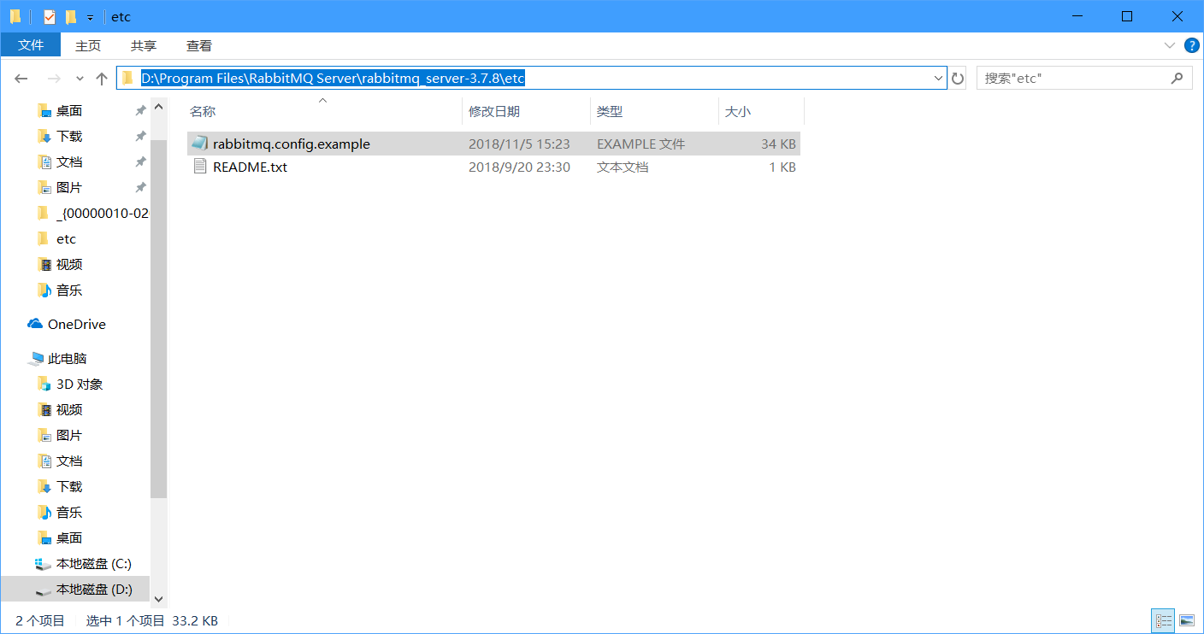Click the sort arrow above 名称 column
The width and height of the screenshot is (1204, 634).
tap(322, 101)
